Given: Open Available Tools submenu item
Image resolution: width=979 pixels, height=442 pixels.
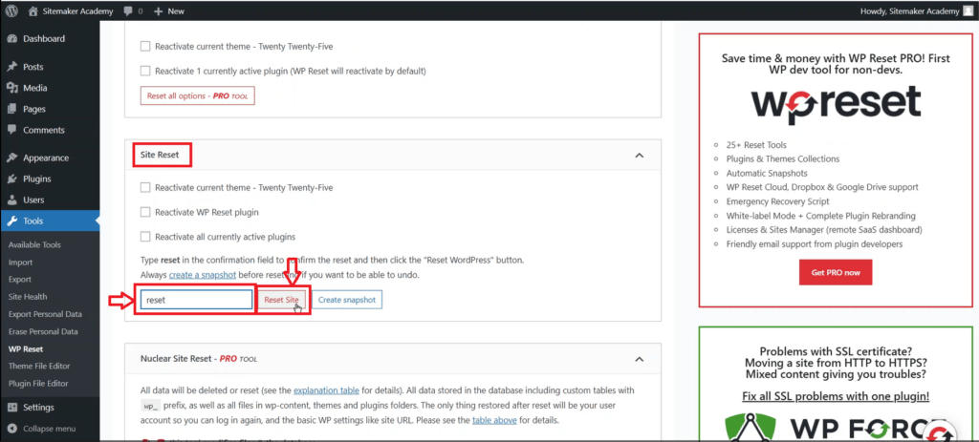Looking at the screenshot, I should point(34,245).
